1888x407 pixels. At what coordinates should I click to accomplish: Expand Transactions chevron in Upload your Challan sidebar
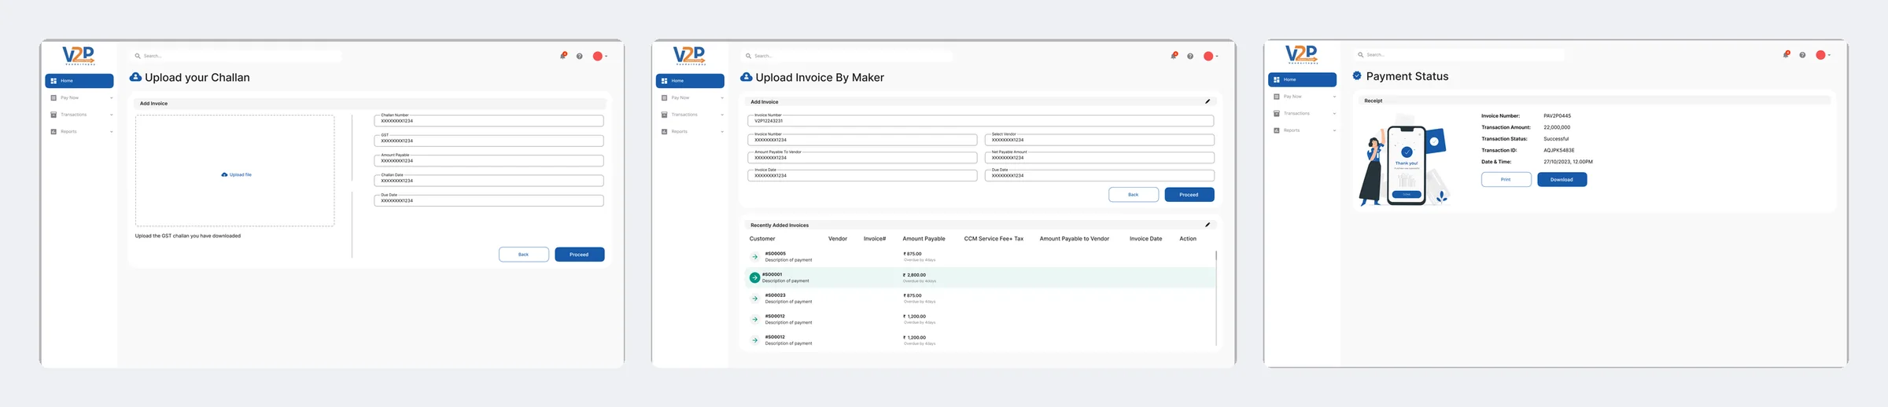pyautogui.click(x=112, y=115)
